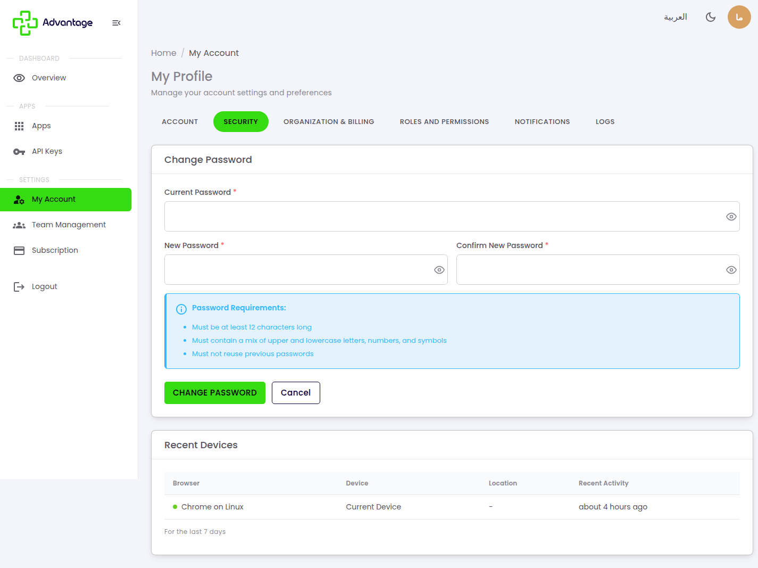Click the My Account user-gear icon
758x568 pixels.
(19, 200)
